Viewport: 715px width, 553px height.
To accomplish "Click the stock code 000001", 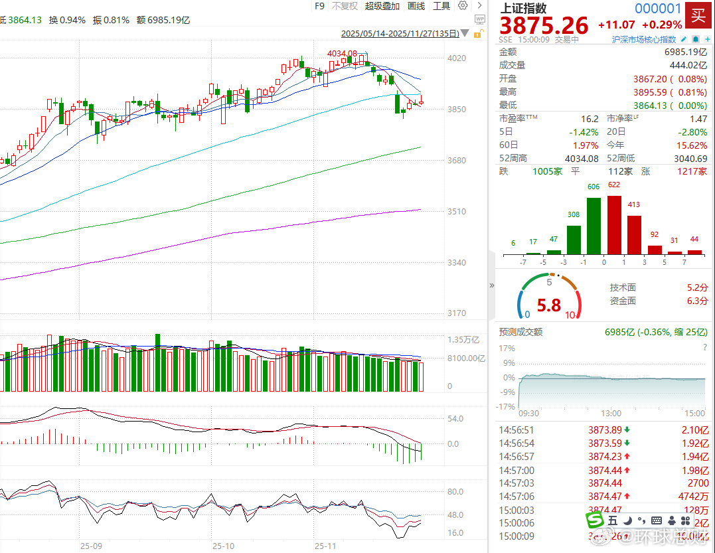I will pos(658,9).
